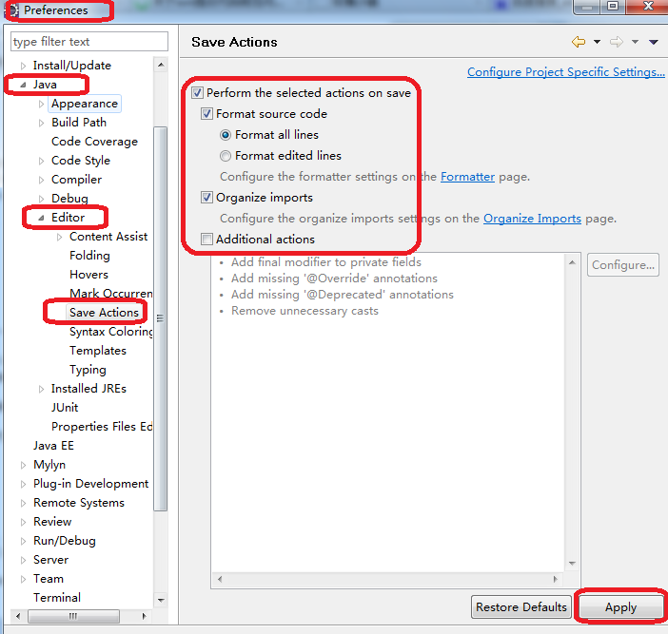Click the tree horizontal scrollbar thumb
The width and height of the screenshot is (668, 634).
pyautogui.click(x=73, y=616)
